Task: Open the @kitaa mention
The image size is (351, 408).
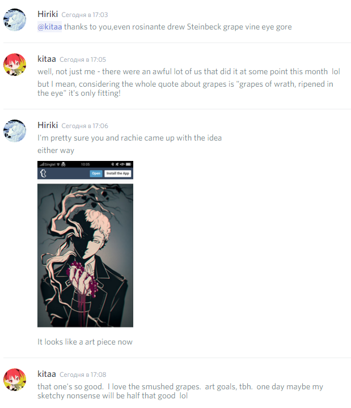Action: point(49,27)
